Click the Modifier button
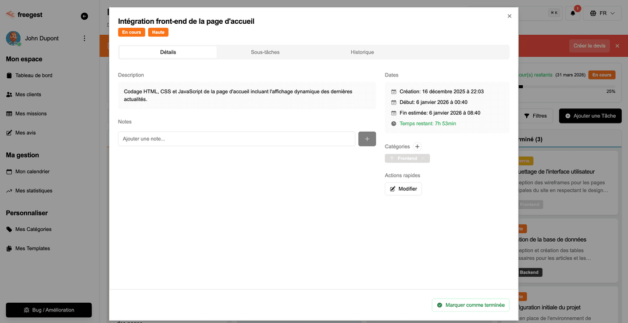Image resolution: width=628 pixels, height=323 pixels. pyautogui.click(x=403, y=188)
